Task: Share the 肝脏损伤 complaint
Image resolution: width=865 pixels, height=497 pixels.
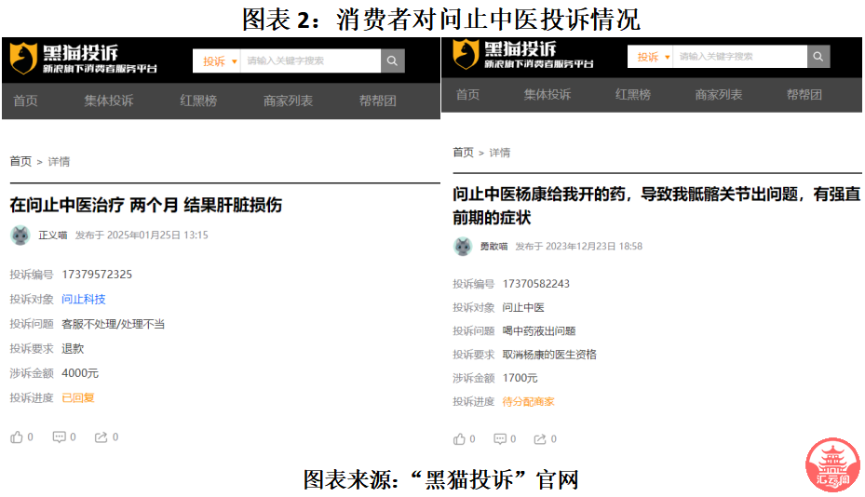Action: [101, 437]
